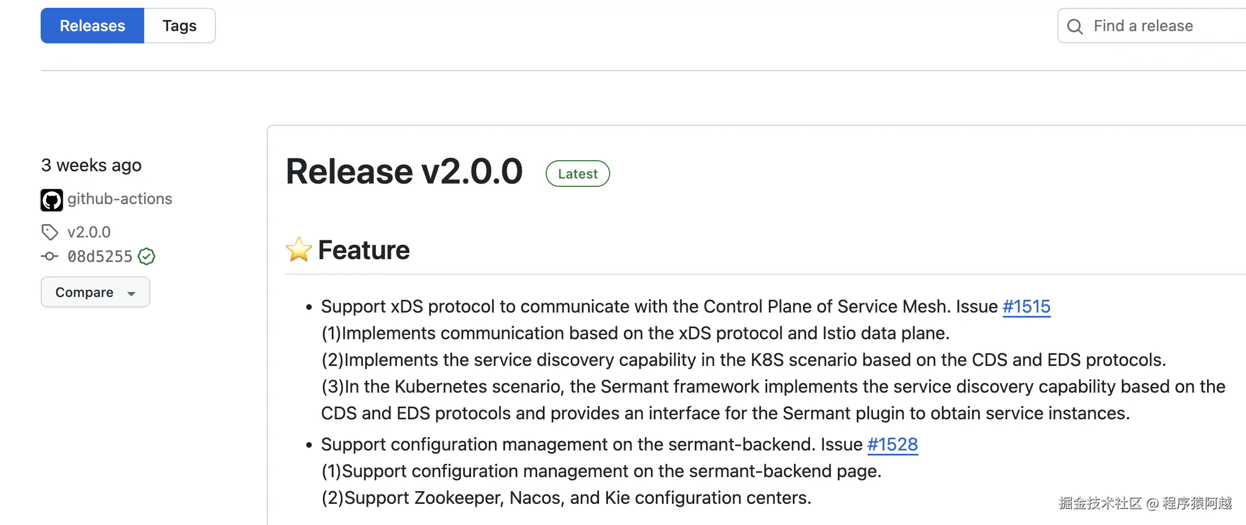Open issue #1515 link
The image size is (1246, 525).
tap(1026, 306)
